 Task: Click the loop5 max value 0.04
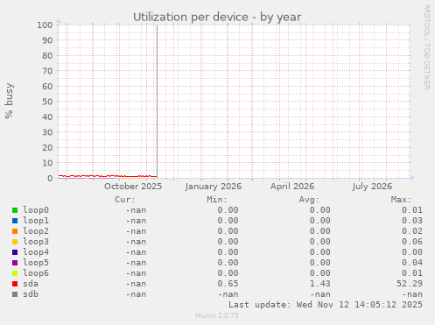412,263
